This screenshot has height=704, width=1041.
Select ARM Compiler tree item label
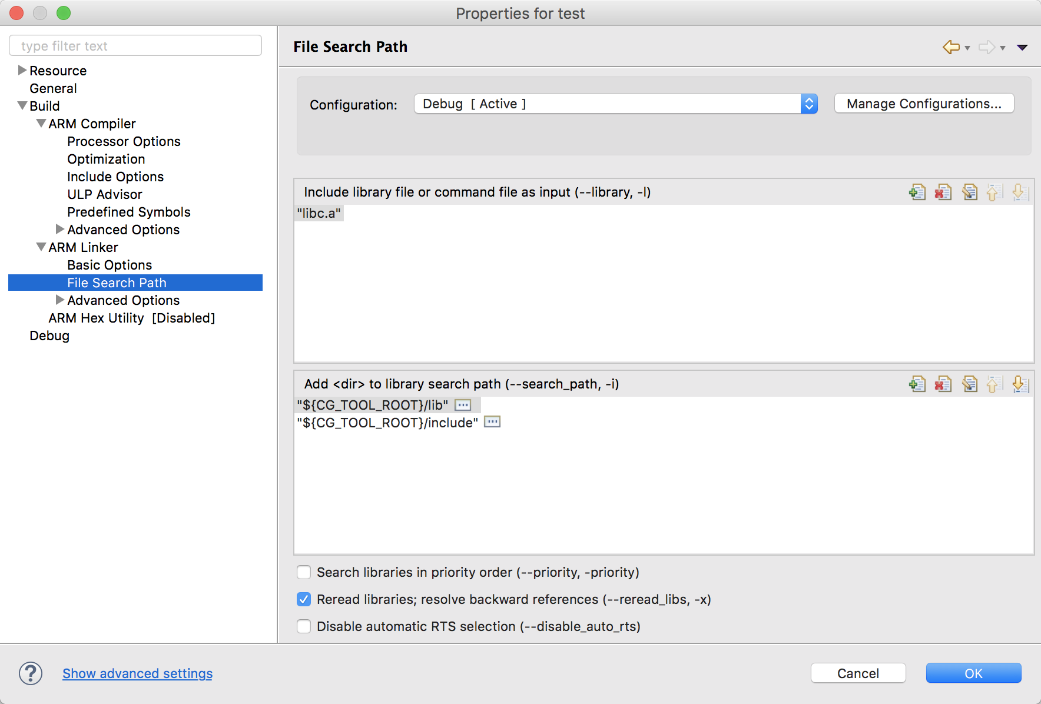click(92, 124)
